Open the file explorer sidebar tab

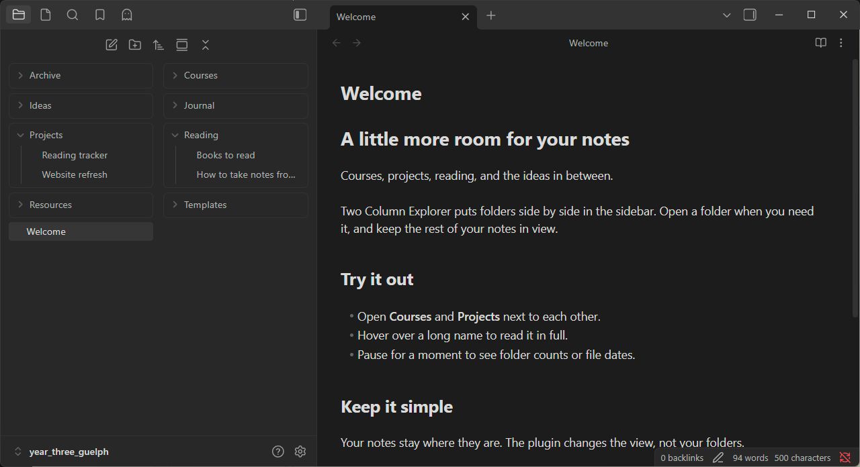tap(19, 15)
